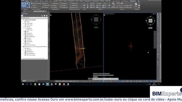
Task: Select Catchments in Prospector tree
Action: (29, 33)
